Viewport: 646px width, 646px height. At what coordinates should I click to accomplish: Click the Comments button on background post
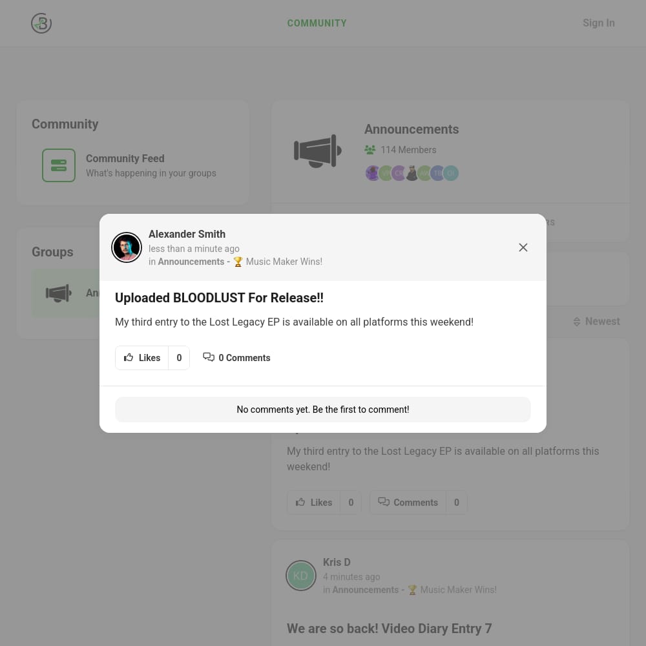[408, 502]
